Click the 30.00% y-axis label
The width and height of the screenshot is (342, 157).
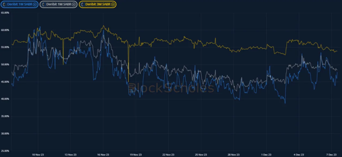(5, 133)
